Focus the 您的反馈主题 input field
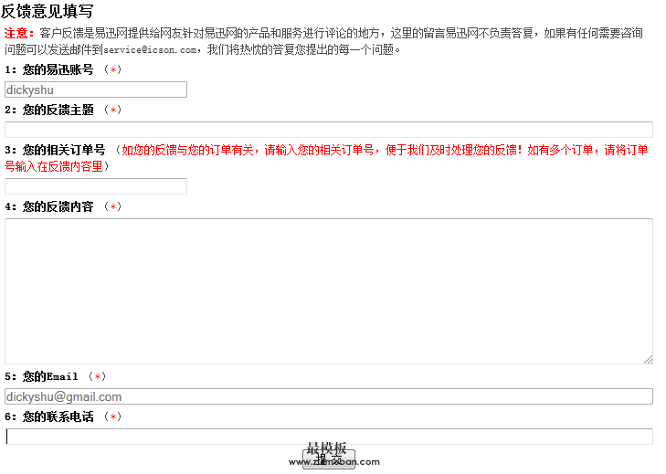This screenshot has height=474, width=666. click(x=329, y=130)
